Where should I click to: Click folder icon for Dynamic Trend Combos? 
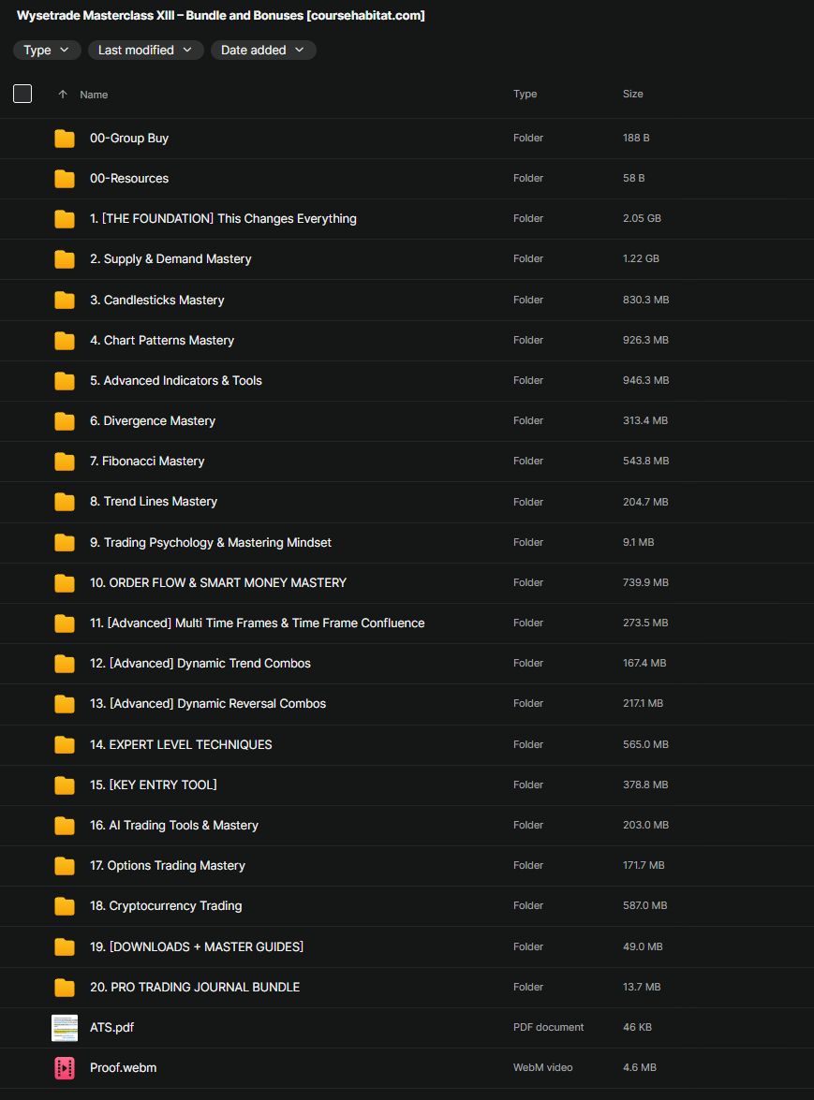click(65, 664)
